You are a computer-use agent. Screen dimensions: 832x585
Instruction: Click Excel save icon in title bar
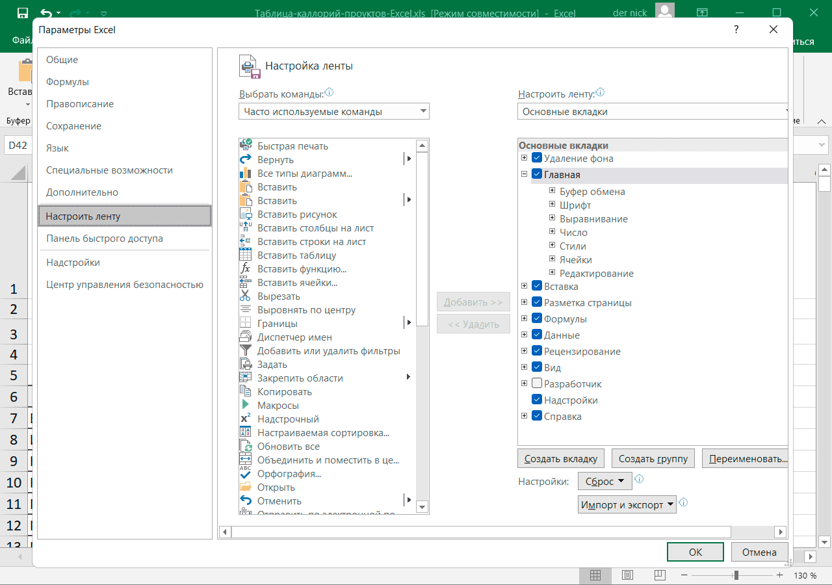pyautogui.click(x=22, y=13)
